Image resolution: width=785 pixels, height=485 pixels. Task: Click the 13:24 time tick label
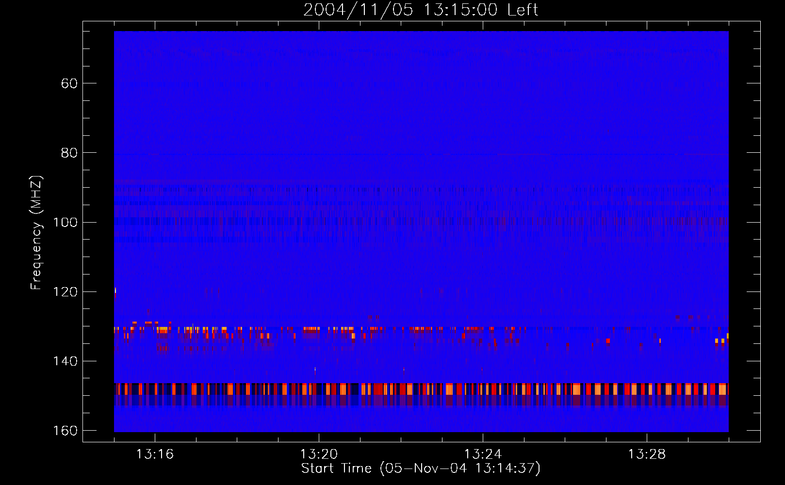pyautogui.click(x=483, y=454)
